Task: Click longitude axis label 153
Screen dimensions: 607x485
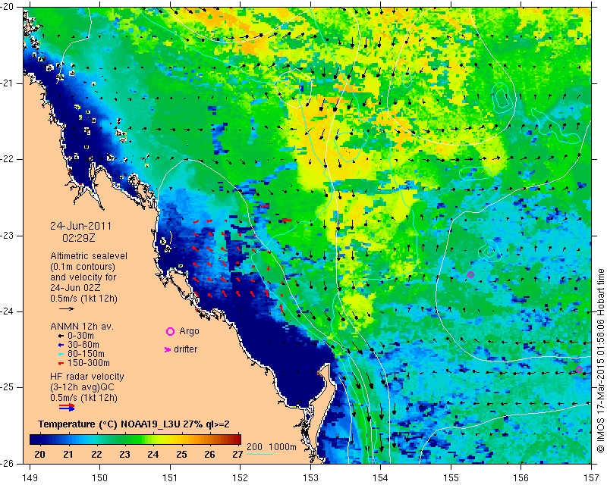Action: click(310, 478)
